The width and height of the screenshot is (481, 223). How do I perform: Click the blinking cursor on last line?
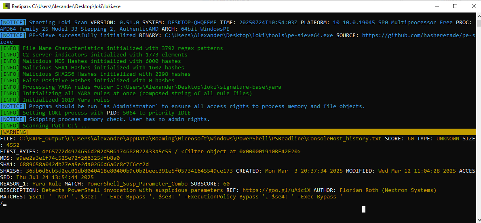4,204
